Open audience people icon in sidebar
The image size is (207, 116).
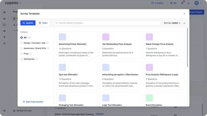[x=4, y=31]
